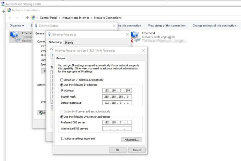Viewport: 241px width, 161px height.
Task: Click the Network and Sharing Centre icon
Action: (3, 4)
